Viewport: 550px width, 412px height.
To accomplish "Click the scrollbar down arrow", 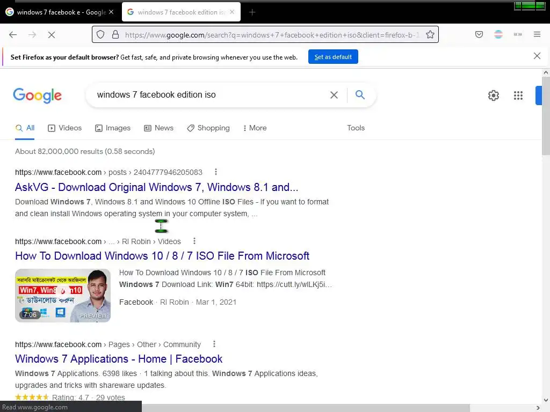I will click(546, 400).
